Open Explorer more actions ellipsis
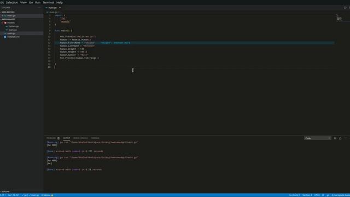 coord(39,8)
